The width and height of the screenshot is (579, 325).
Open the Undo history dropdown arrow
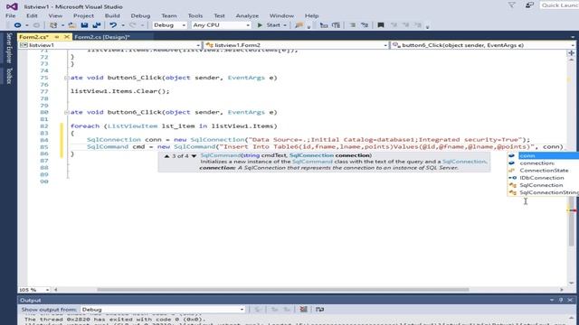(123, 25)
